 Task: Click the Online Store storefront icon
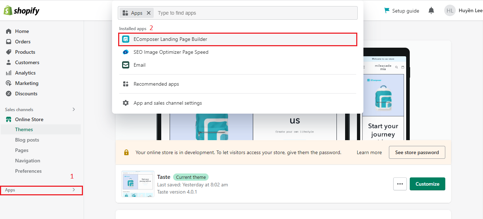9,119
